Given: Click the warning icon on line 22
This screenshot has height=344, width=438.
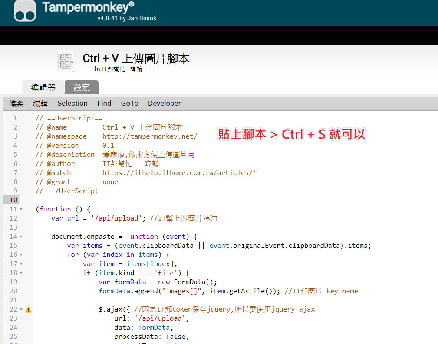Looking at the screenshot, I should pos(29,310).
